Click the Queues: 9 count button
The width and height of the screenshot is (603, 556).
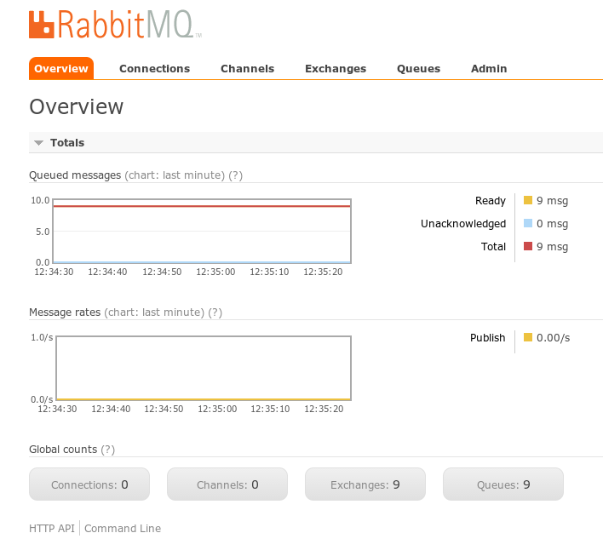click(x=503, y=484)
